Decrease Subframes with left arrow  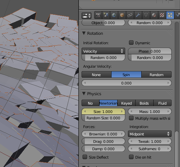pyautogui.click(x=131, y=149)
